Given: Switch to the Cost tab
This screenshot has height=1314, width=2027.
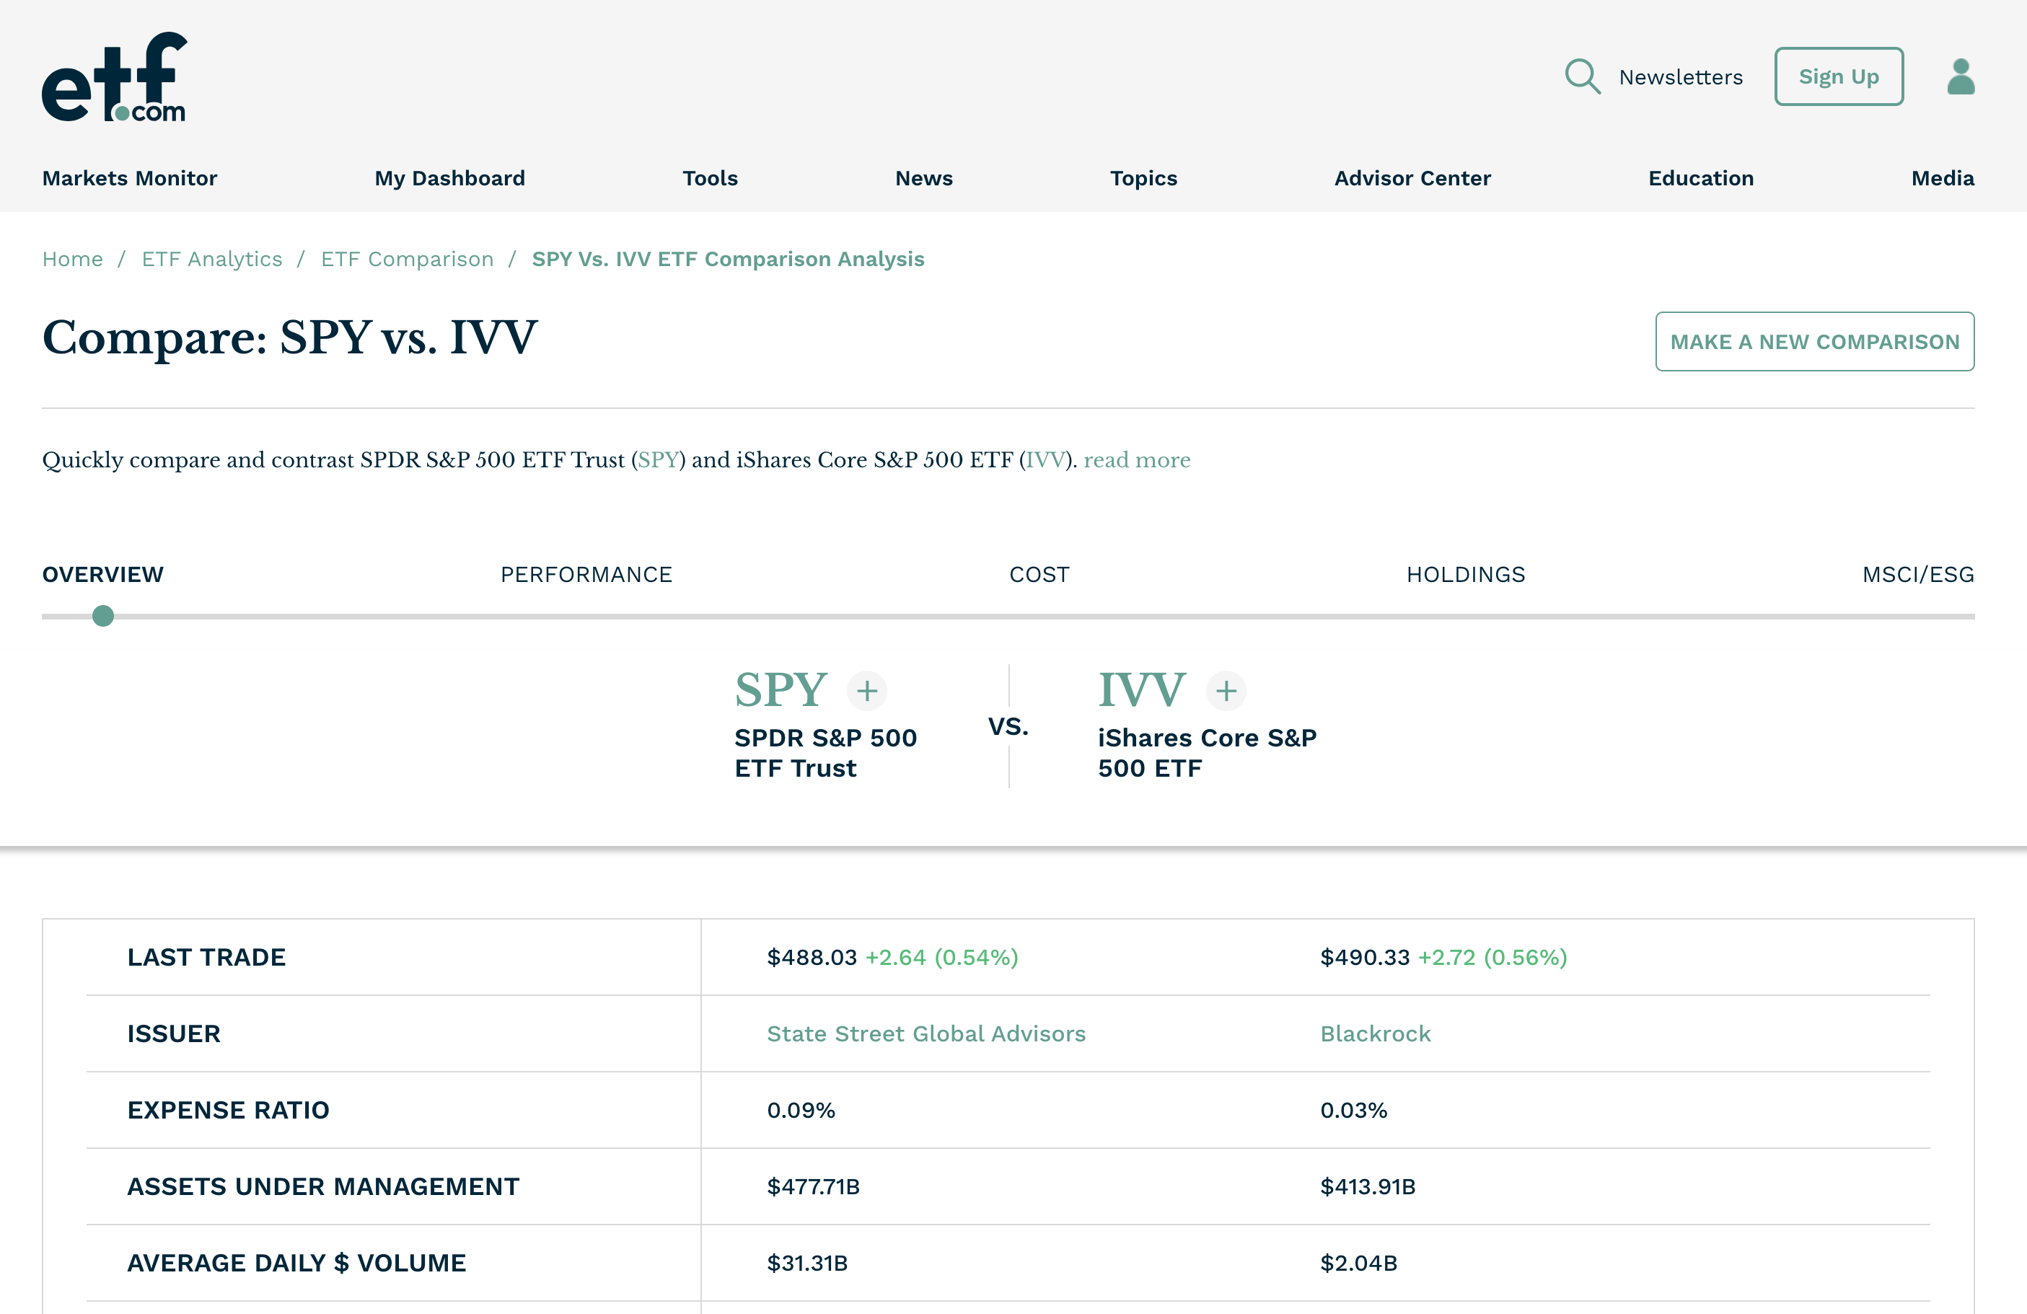Looking at the screenshot, I should click(x=1039, y=575).
